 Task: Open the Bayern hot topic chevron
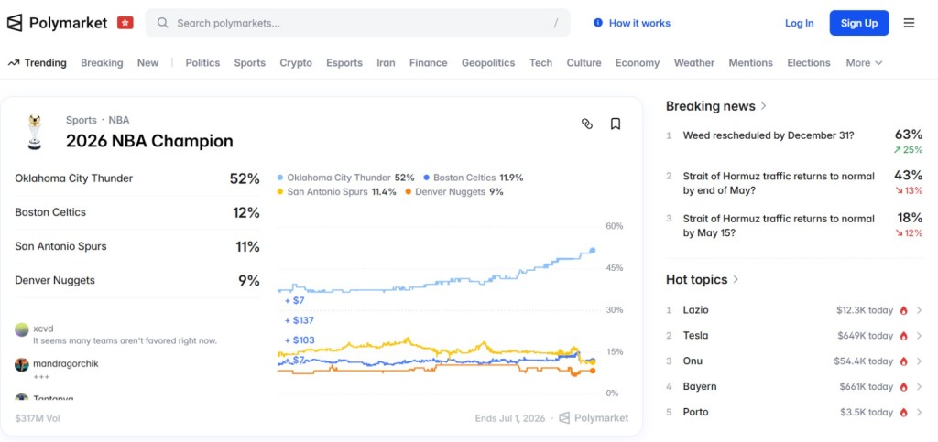click(919, 387)
